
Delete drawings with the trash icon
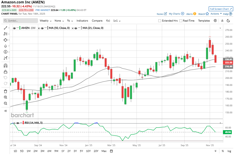[5, 91]
